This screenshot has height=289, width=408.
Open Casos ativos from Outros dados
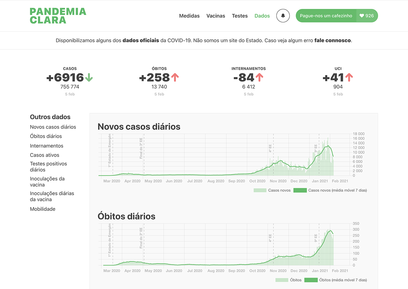pos(45,155)
